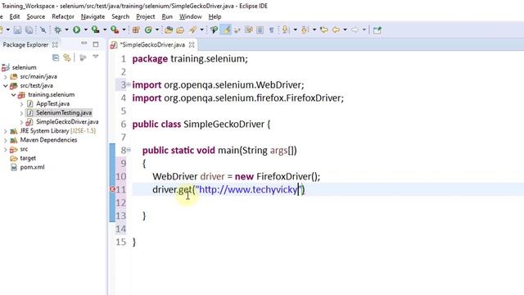Screen dimensions: 524x295
Task: Close the Package Explorer view tab
Action: pos(55,44)
